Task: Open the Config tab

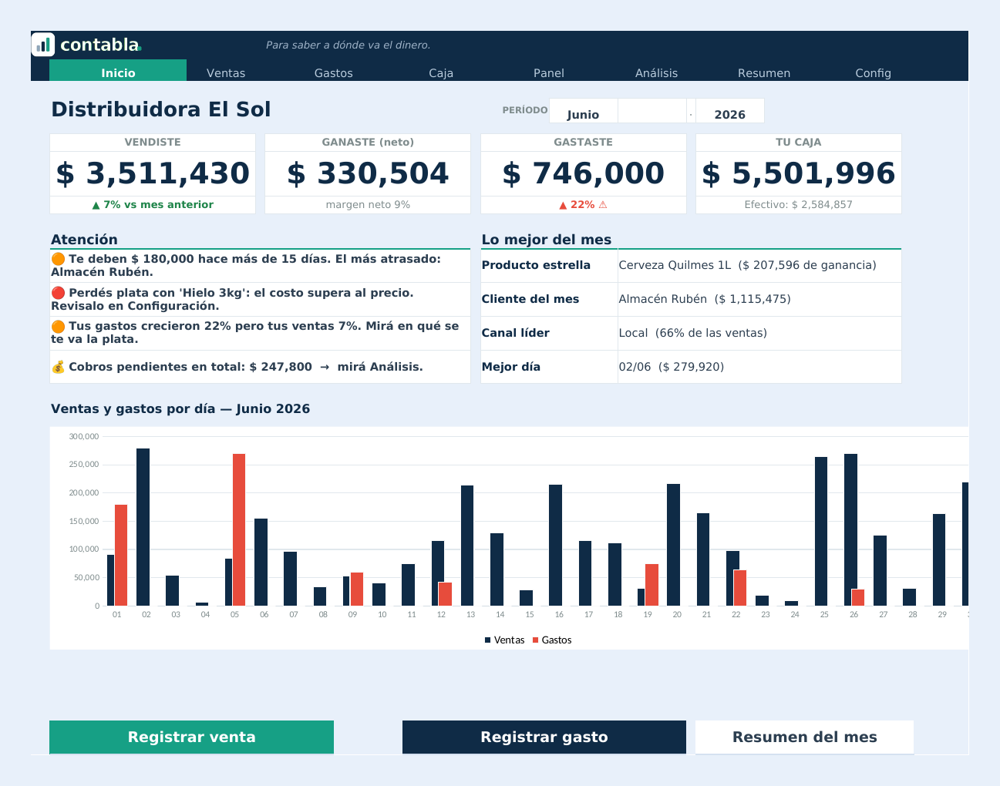Action: (x=874, y=73)
